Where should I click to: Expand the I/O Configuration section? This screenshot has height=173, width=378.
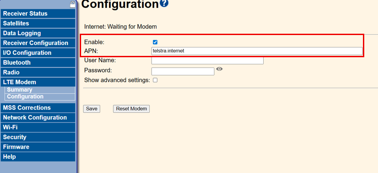pos(38,53)
